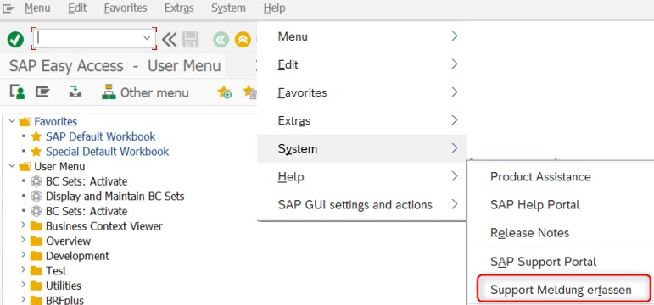The height and width of the screenshot is (305, 654).
Task: Collapse the User Menu tree node
Action: pos(12,166)
